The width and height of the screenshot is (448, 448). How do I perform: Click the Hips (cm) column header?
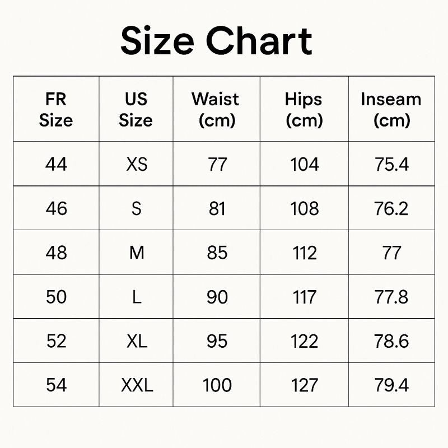[304, 109]
